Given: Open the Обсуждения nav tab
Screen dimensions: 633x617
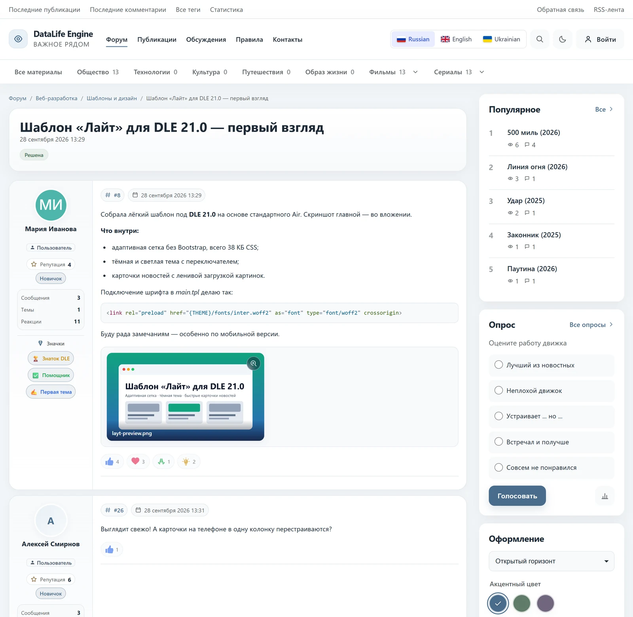Looking at the screenshot, I should 206,40.
